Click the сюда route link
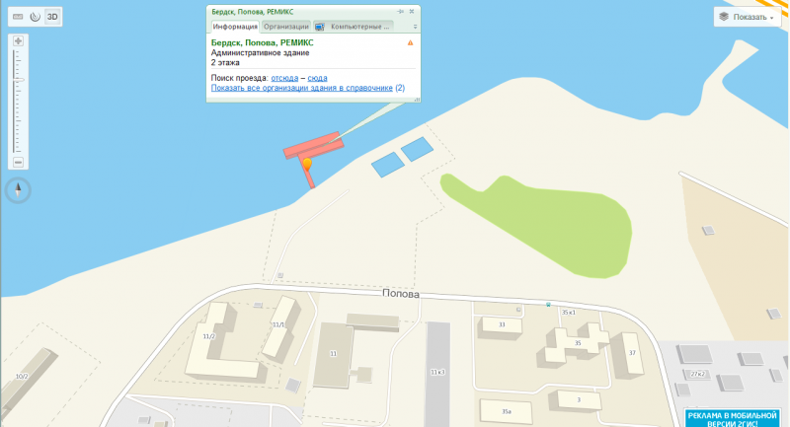The image size is (790, 427). pyautogui.click(x=317, y=78)
